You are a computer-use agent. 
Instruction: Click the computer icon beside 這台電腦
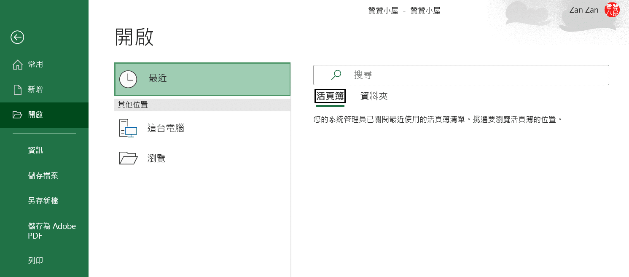[128, 128]
